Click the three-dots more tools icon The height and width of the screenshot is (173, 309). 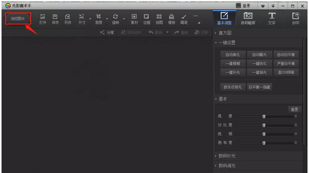tap(195, 16)
